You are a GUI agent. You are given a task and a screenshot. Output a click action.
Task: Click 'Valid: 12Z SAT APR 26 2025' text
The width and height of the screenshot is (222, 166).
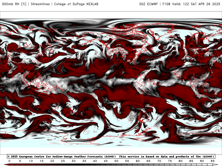coord(196,4)
